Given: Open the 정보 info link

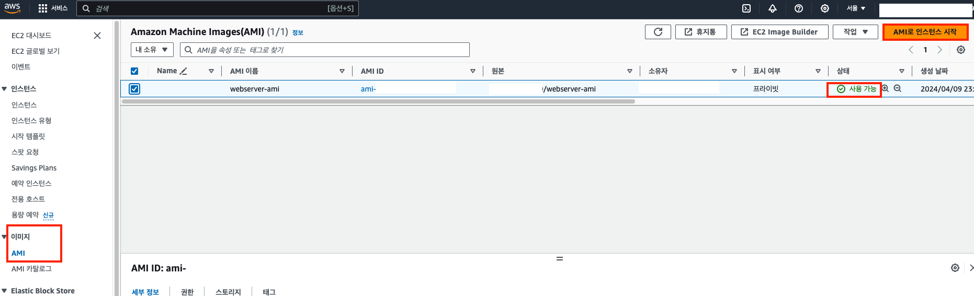Looking at the screenshot, I should pyautogui.click(x=298, y=32).
